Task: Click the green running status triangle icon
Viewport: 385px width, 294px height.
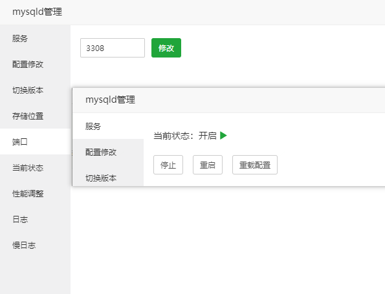Action: tap(223, 136)
